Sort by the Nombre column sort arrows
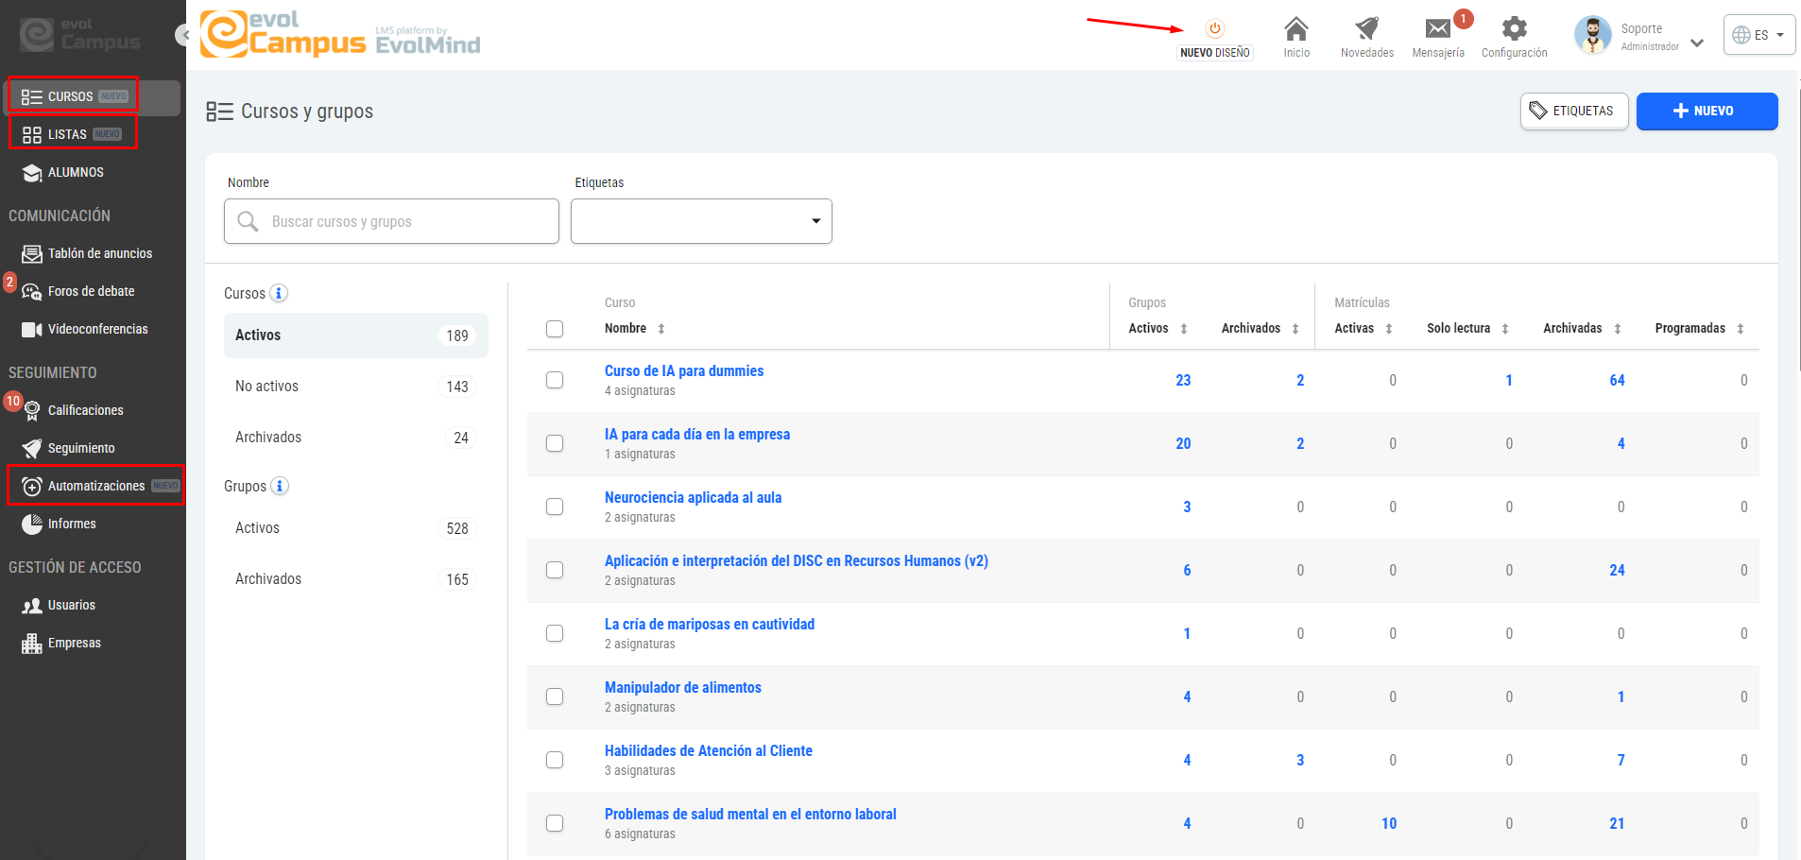Image resolution: width=1801 pixels, height=860 pixels. (x=661, y=329)
